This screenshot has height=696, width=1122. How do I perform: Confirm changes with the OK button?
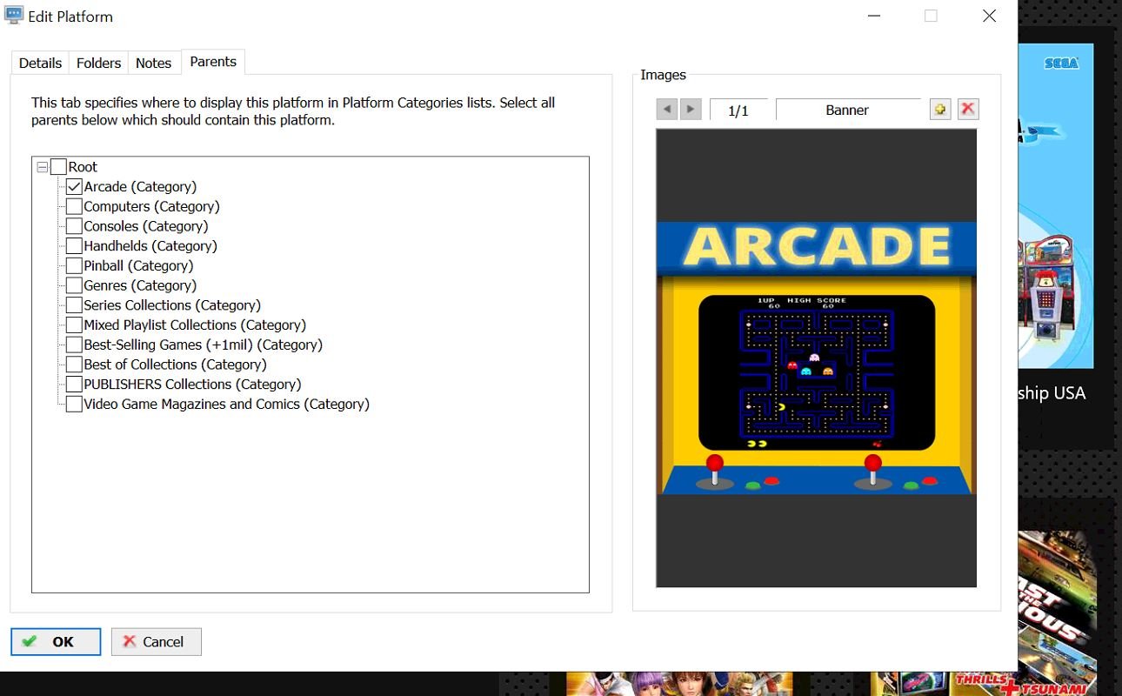coord(56,641)
